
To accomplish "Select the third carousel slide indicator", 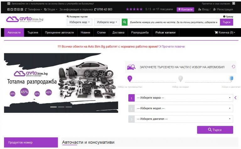I will click(x=69, y=107).
